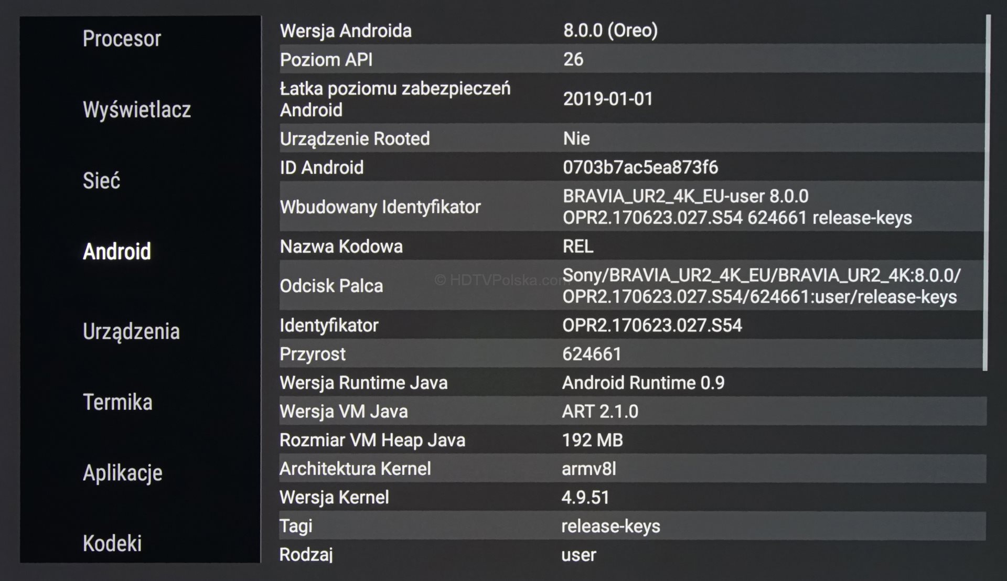The image size is (1007, 581).
Task: Select the Poziom API row label
Action: tap(326, 59)
